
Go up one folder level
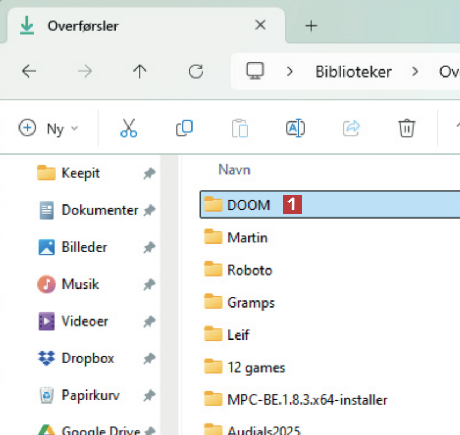140,71
